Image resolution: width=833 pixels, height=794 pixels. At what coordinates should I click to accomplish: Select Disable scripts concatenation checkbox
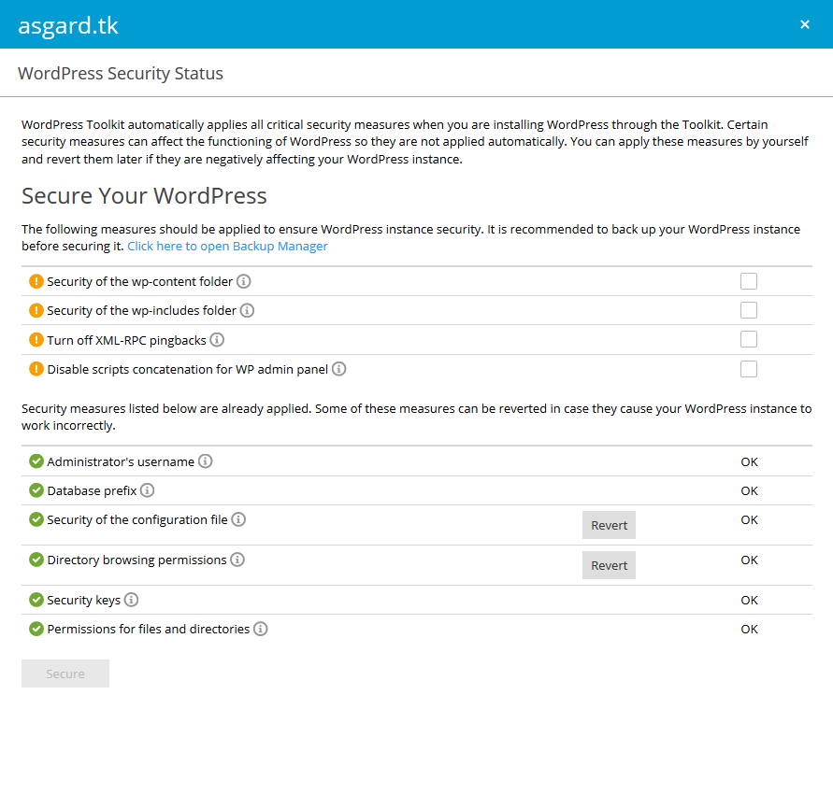pyautogui.click(x=749, y=369)
